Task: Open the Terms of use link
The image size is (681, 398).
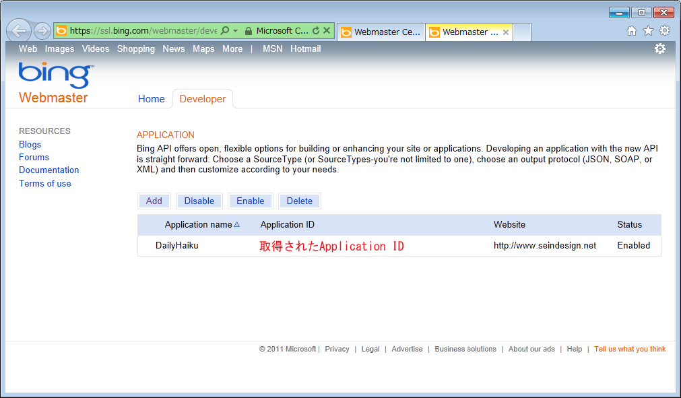Action: pyautogui.click(x=44, y=184)
